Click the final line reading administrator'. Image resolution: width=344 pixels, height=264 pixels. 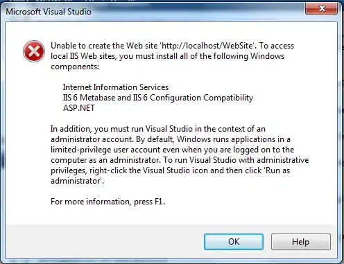[x=77, y=181]
